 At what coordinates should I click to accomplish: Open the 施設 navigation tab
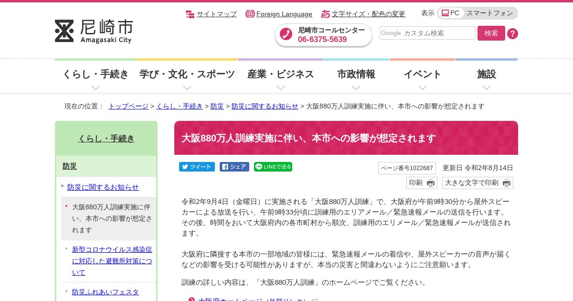pos(487,75)
